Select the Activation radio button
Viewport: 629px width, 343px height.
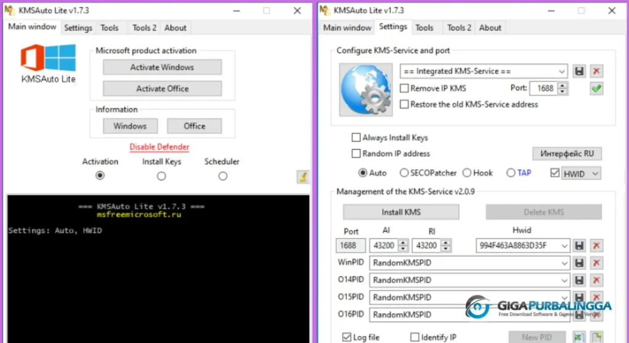tap(100, 175)
